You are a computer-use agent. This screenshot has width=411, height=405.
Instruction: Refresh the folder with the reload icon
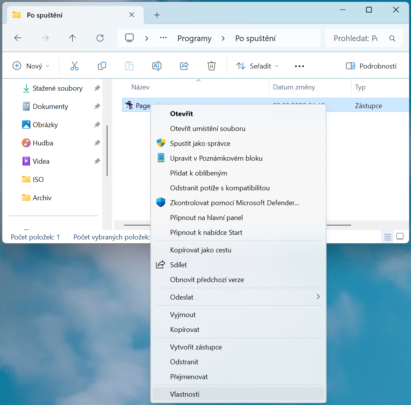point(100,38)
